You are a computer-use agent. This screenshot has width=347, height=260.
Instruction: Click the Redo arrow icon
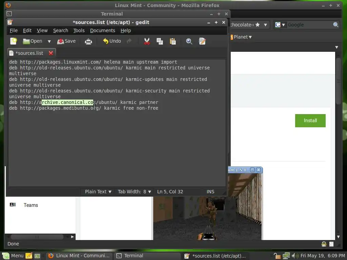129,41
